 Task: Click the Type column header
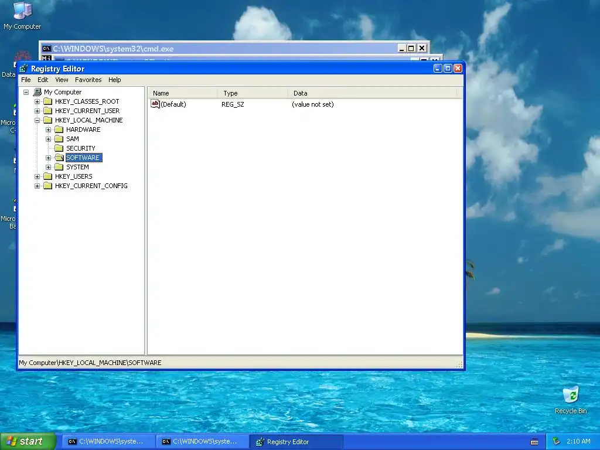tap(253, 93)
